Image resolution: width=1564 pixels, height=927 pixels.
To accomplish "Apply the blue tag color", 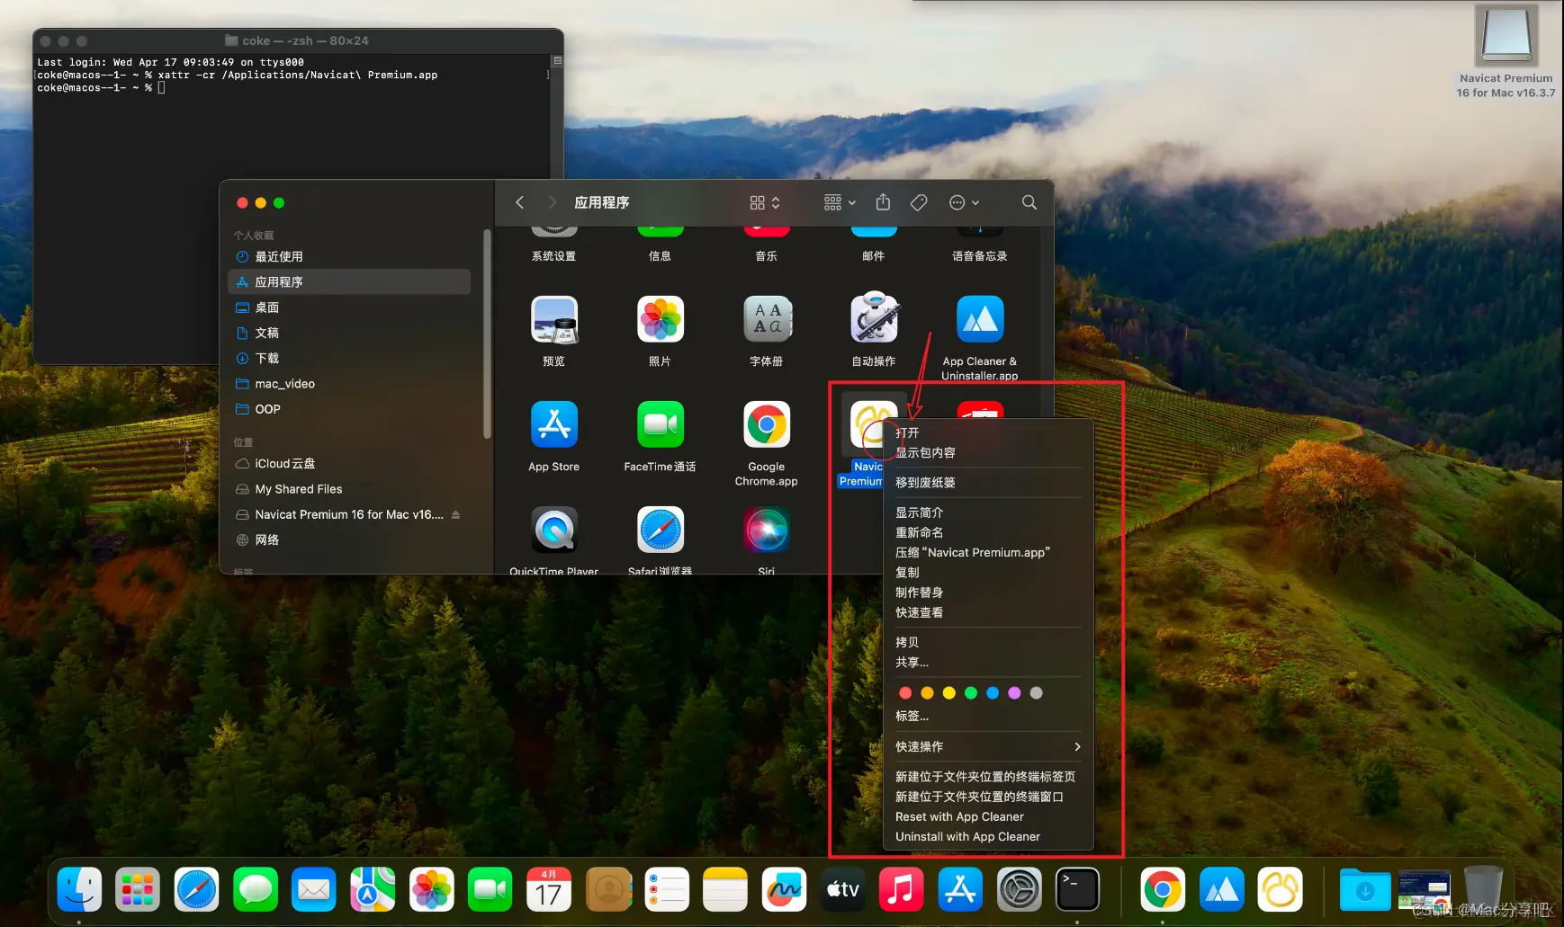I will click(x=993, y=692).
